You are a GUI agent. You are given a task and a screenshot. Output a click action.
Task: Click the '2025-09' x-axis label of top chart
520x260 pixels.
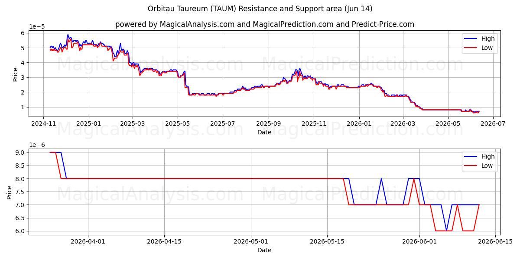pyautogui.click(x=269, y=123)
